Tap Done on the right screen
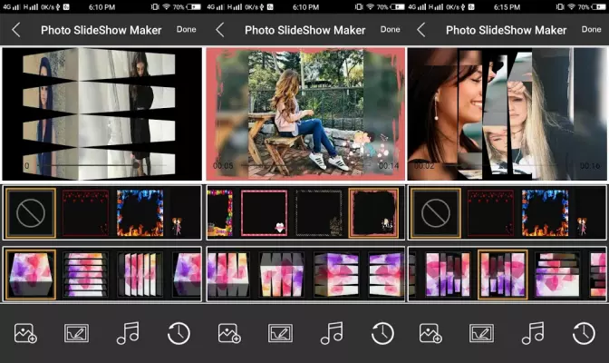This screenshot has width=609, height=363. [x=593, y=30]
